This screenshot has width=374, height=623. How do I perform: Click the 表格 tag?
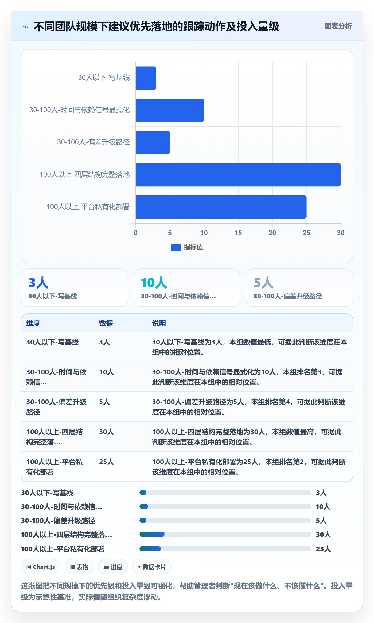click(79, 567)
